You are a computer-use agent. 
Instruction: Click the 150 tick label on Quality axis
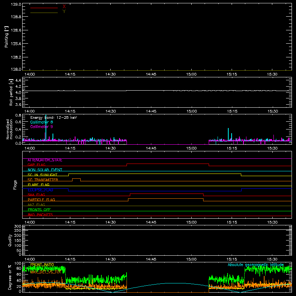(x=18, y=240)
